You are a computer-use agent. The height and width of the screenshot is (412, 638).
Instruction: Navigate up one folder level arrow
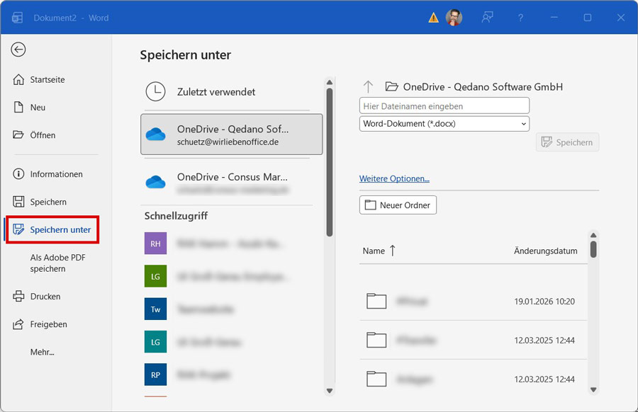tap(368, 86)
